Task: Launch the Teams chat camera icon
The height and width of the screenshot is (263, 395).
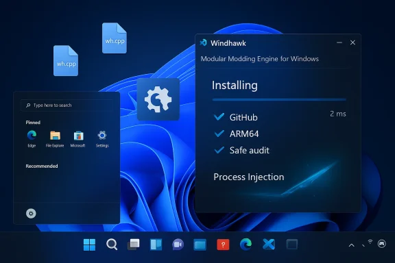Action: pos(178,245)
